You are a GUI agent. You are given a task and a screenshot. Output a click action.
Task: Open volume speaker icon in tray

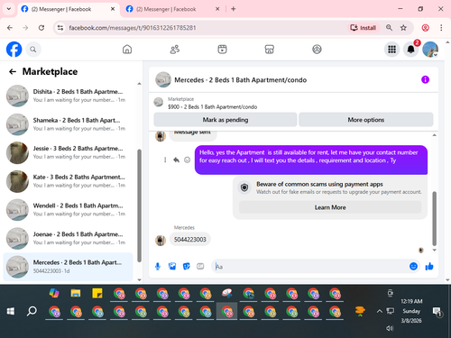click(390, 328)
